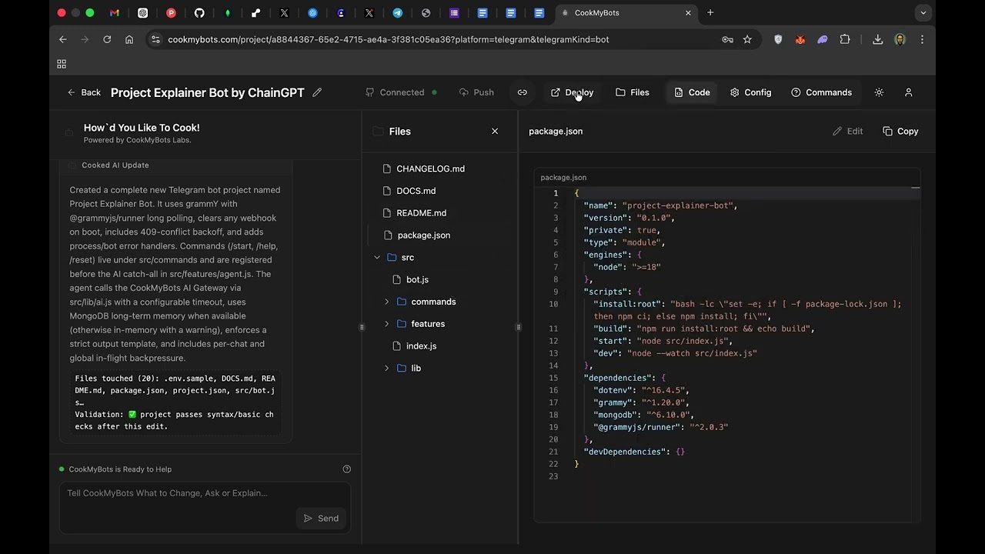Open the Commands tab
This screenshot has height=554, width=985.
tap(821, 92)
